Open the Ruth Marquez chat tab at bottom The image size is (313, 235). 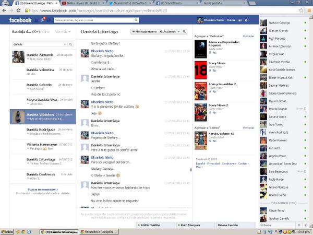195,225
